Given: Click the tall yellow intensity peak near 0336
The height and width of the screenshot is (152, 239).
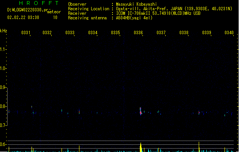Looking at the screenshot, I should point(141,147).
